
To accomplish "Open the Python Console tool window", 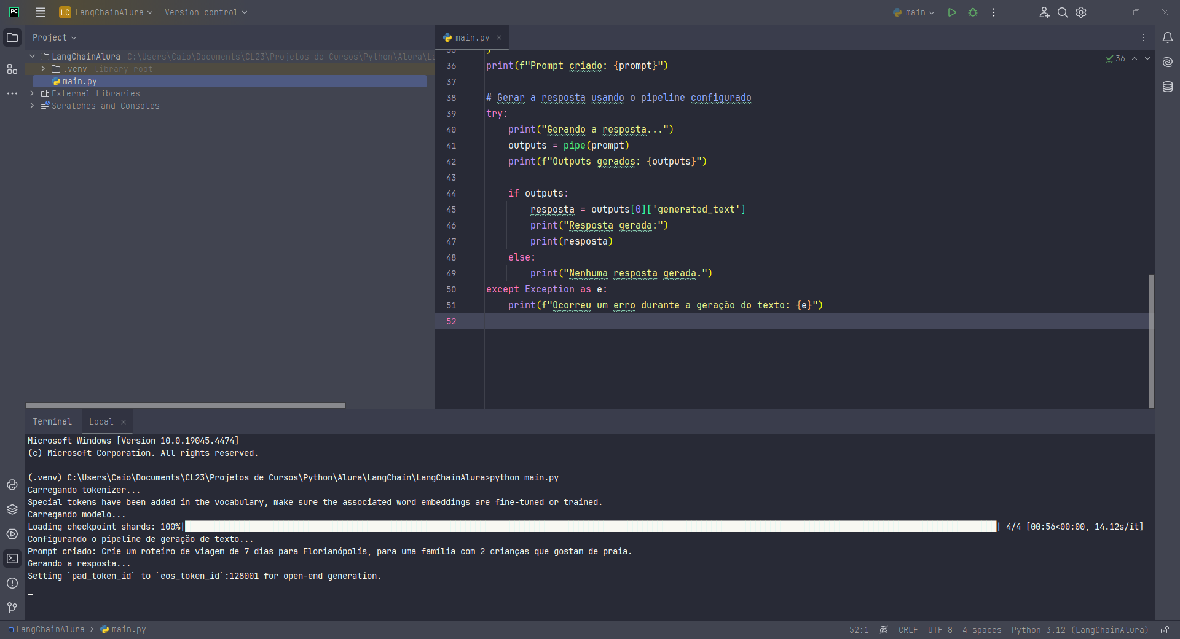I will click(x=12, y=485).
